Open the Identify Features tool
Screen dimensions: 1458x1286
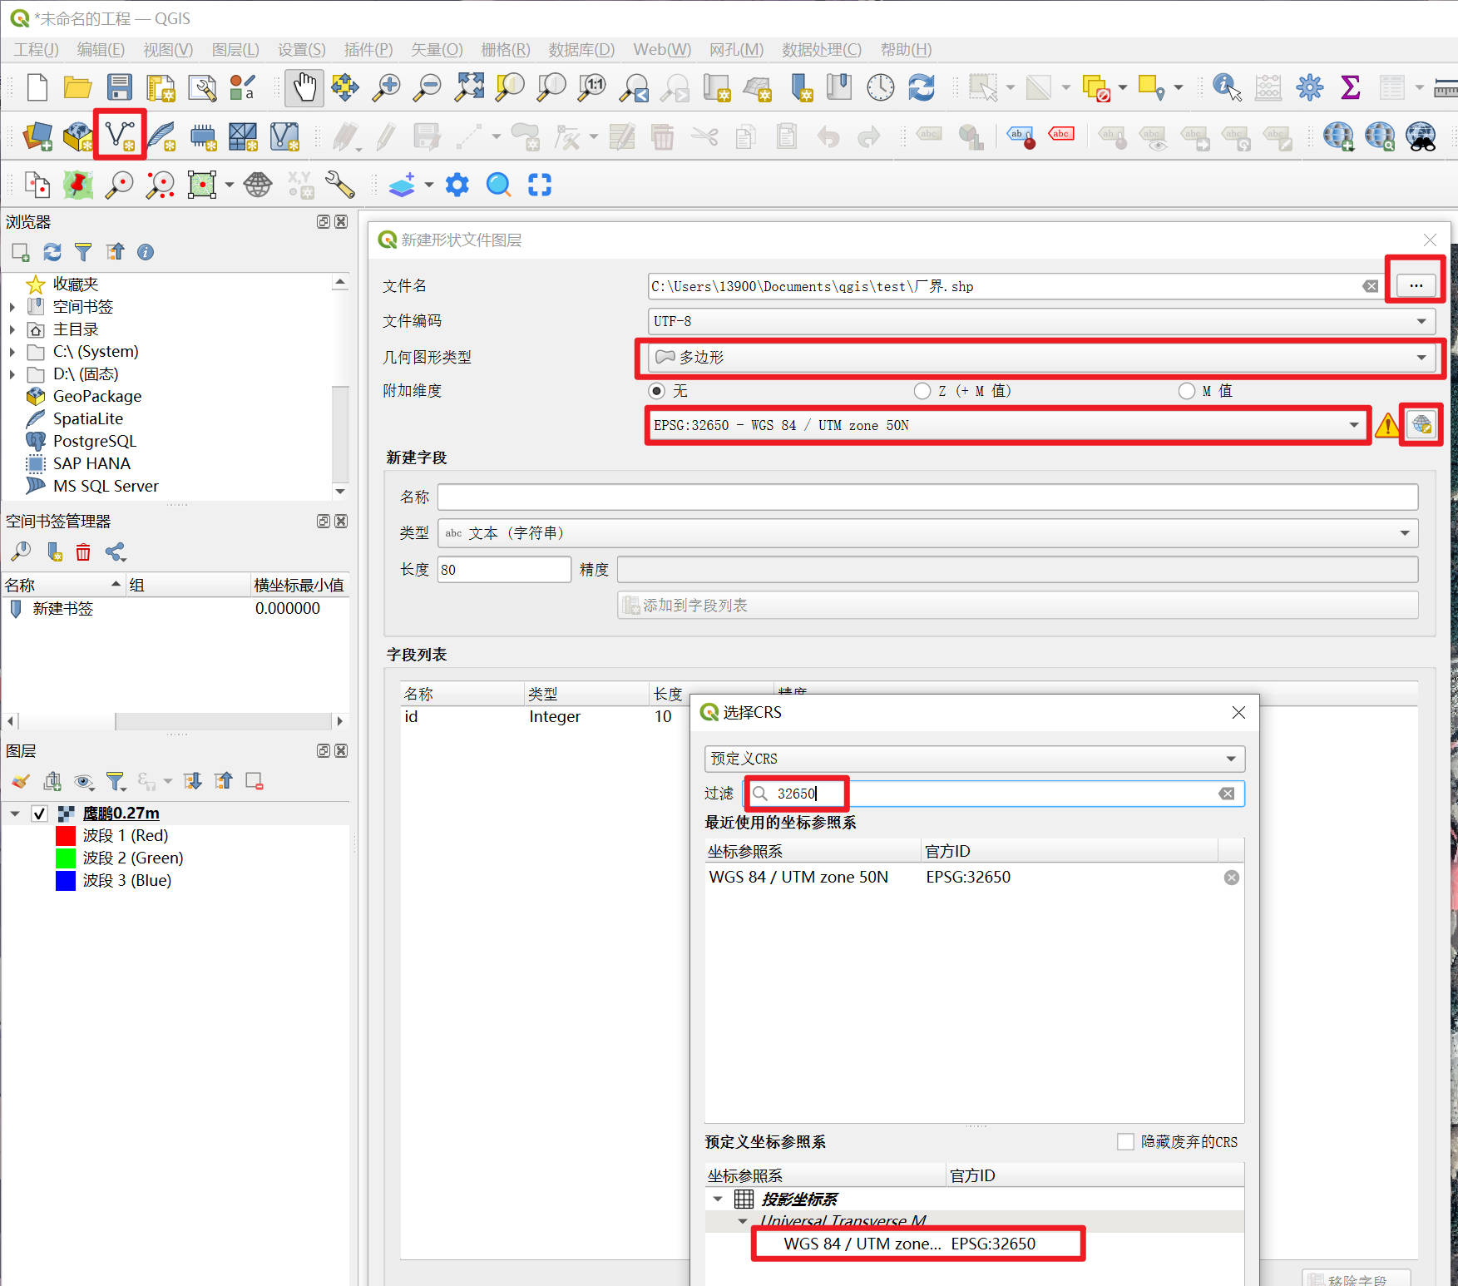(1227, 87)
